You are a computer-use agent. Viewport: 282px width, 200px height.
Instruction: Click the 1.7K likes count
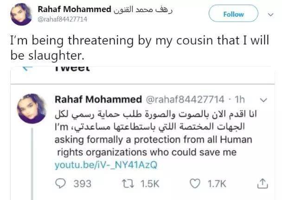(217, 184)
